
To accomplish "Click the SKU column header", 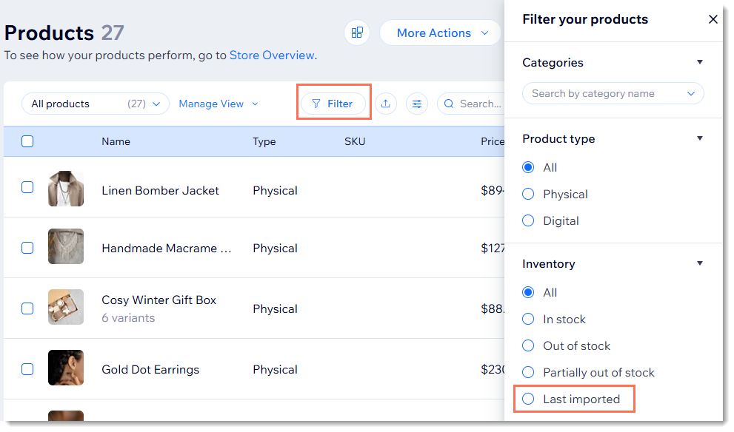I will 355,142.
